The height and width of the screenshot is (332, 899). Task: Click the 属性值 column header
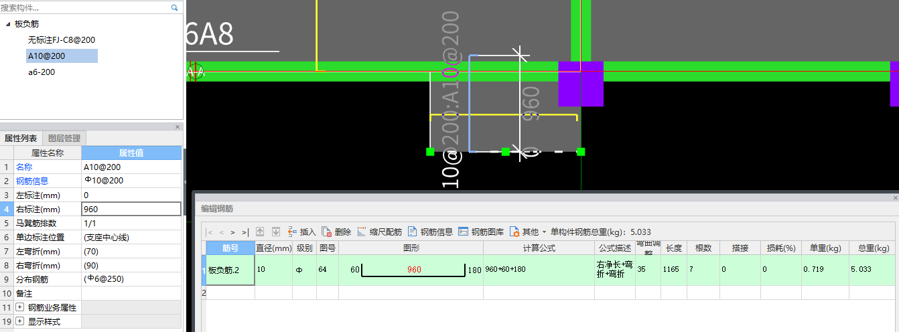pos(131,153)
